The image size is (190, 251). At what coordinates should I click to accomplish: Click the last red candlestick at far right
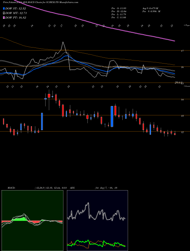pos(175,134)
